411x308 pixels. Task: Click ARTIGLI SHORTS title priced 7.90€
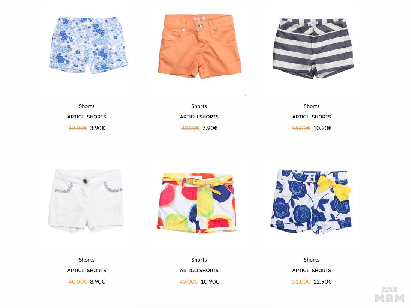tap(199, 117)
